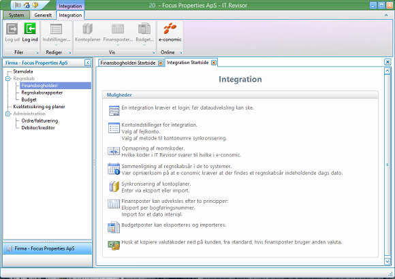
Task: Click the vertical scrollbar thumb
Action: click(x=388, y=165)
